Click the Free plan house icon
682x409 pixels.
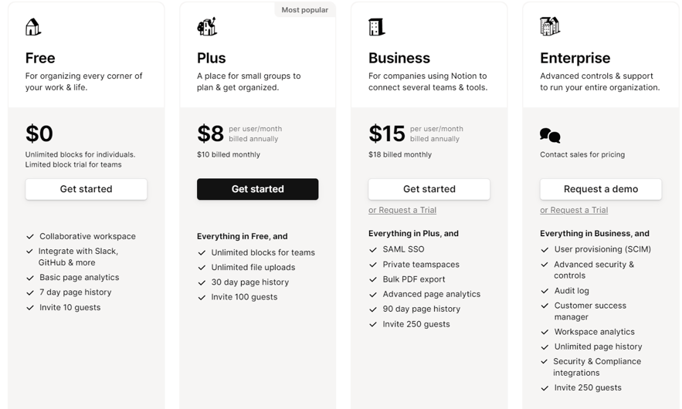click(33, 27)
